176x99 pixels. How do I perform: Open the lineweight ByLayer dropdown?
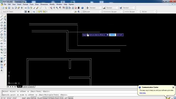pos(139,12)
